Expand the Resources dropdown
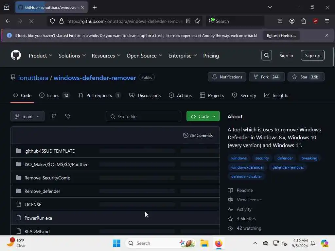The width and height of the screenshot is (335, 251). point(106,56)
